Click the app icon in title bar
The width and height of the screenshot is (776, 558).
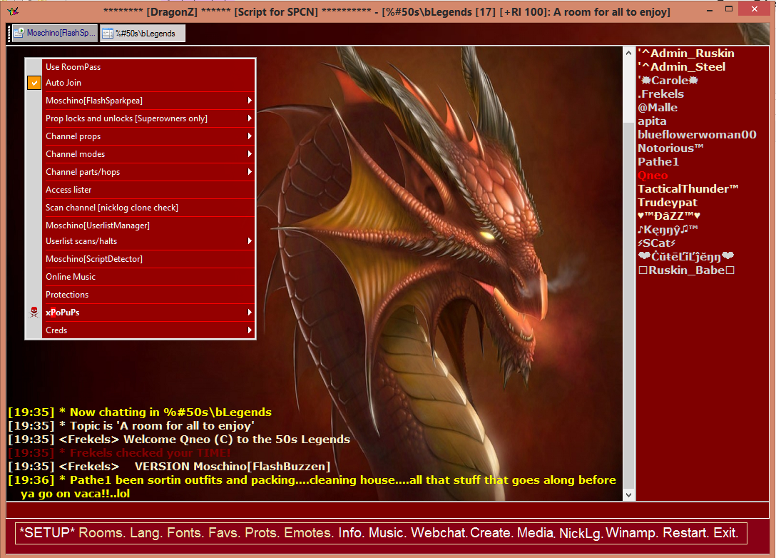point(13,11)
